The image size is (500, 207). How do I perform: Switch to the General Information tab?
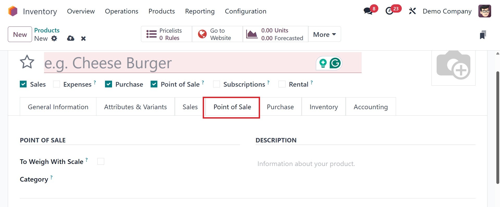[x=58, y=107]
